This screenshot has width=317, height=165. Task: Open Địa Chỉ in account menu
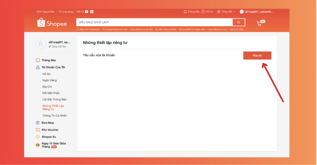coord(48,87)
